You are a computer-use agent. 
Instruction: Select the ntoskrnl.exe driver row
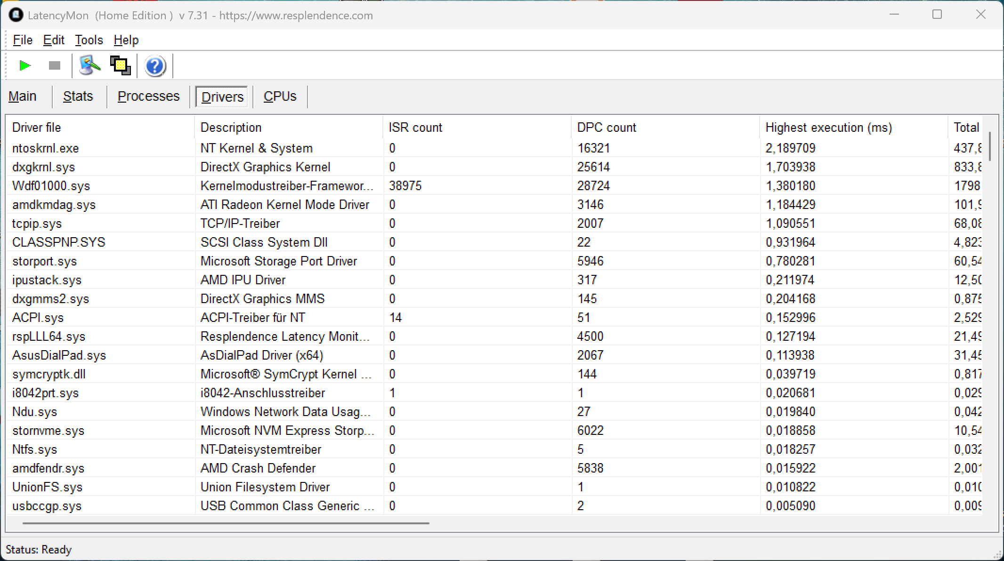click(46, 148)
